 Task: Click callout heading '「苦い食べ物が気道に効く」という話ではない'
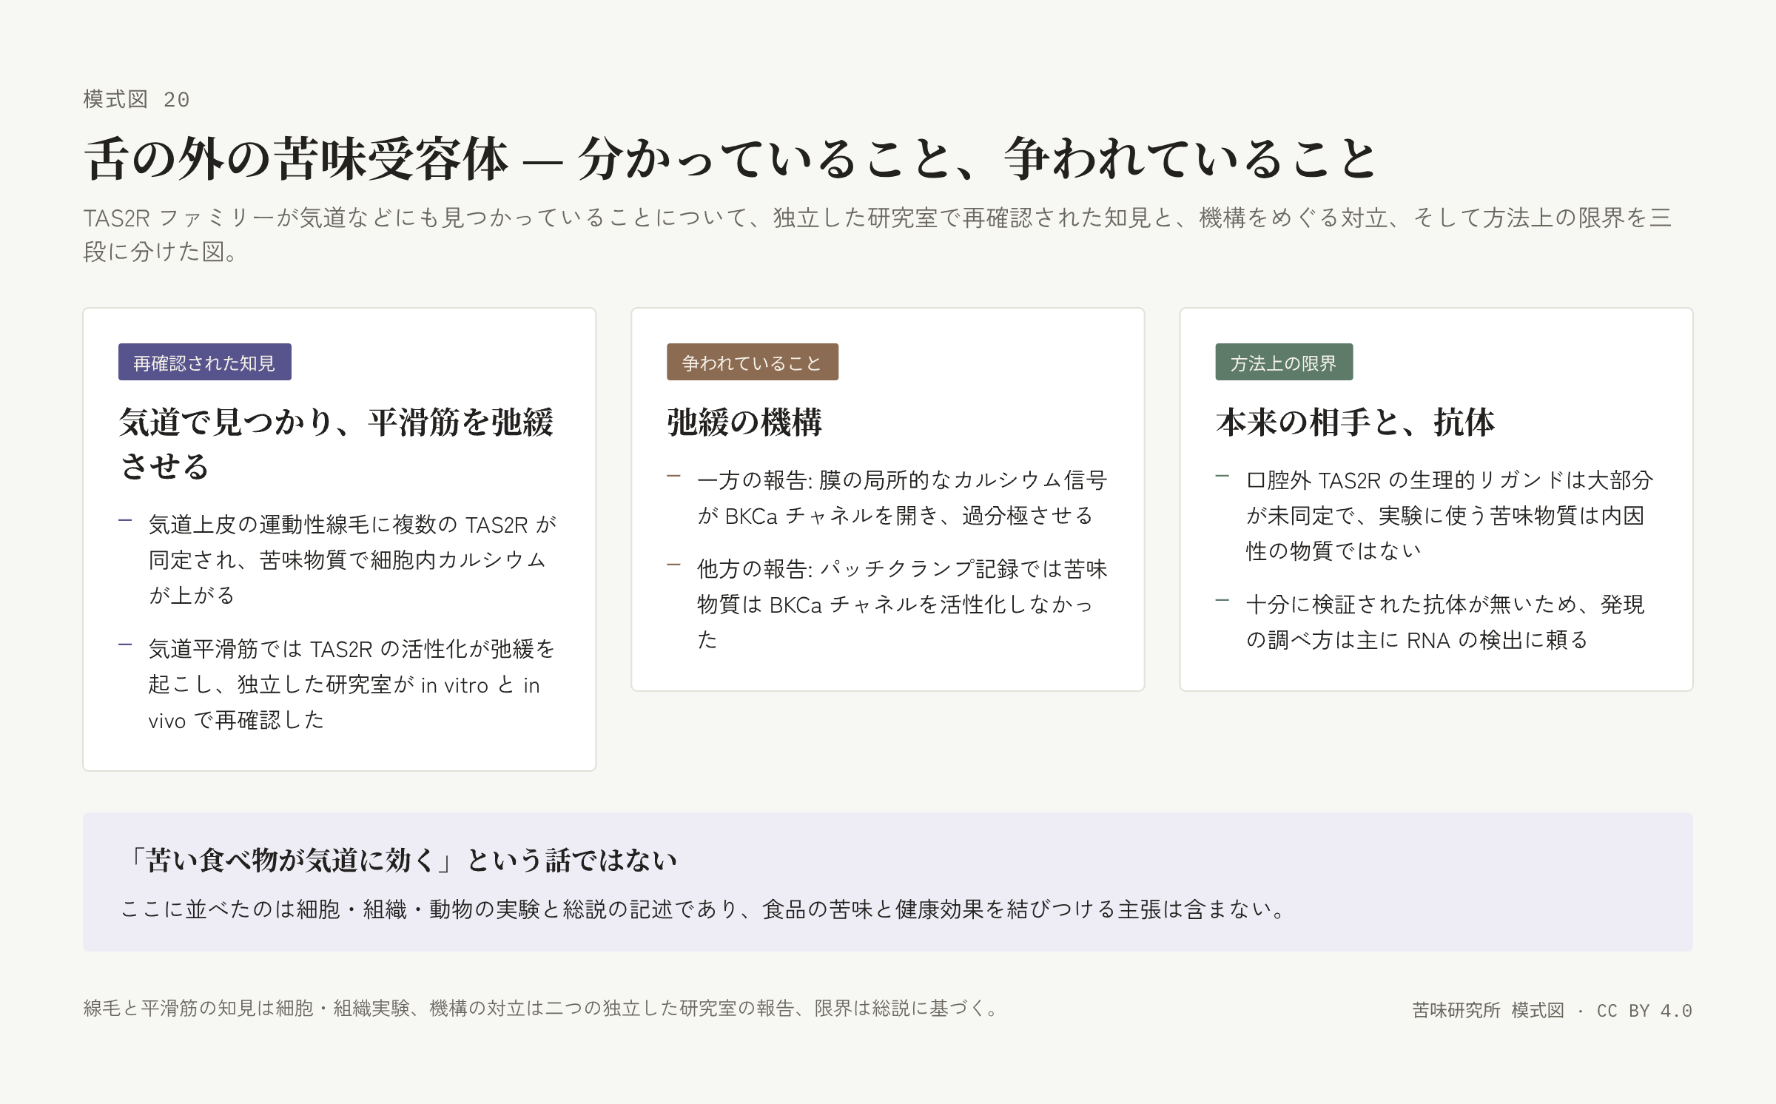coord(400,860)
